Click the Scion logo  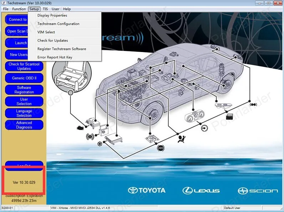(258, 191)
